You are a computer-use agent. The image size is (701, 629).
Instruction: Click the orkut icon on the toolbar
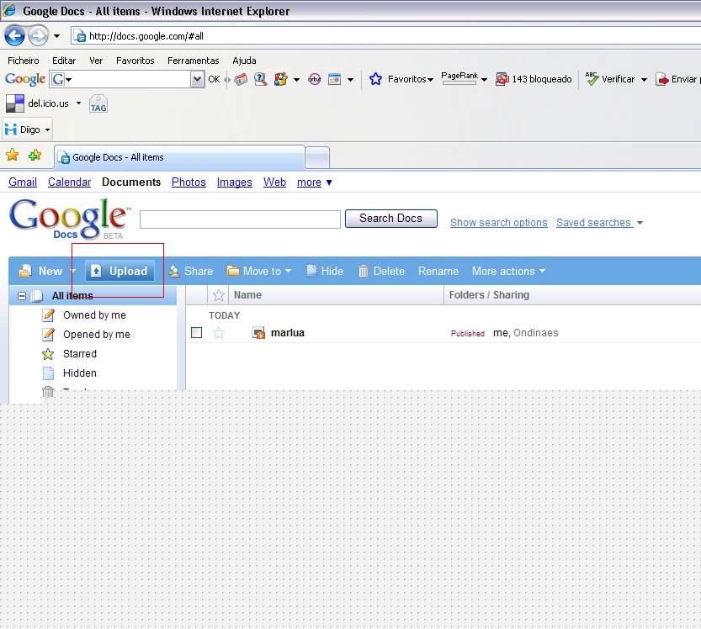tap(315, 79)
